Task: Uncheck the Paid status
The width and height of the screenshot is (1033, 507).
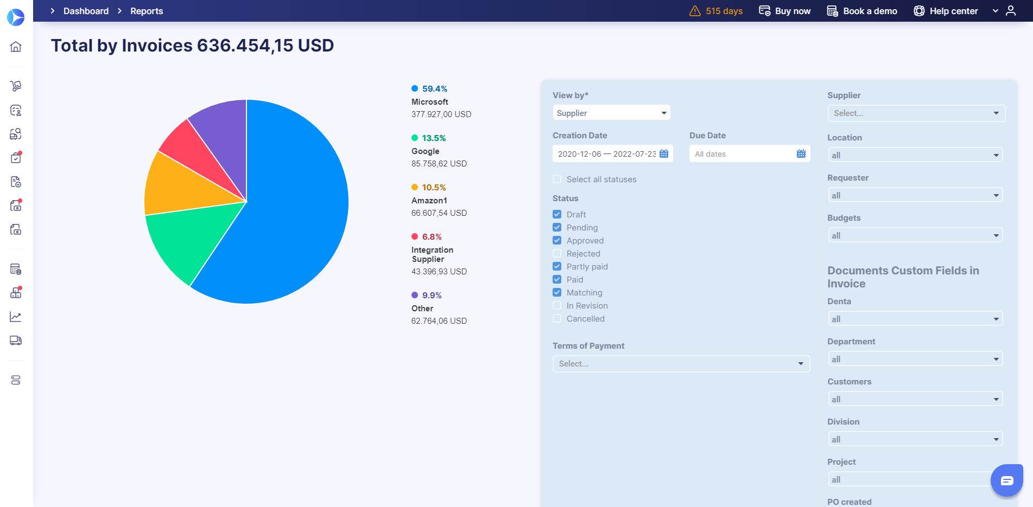Action: [557, 279]
